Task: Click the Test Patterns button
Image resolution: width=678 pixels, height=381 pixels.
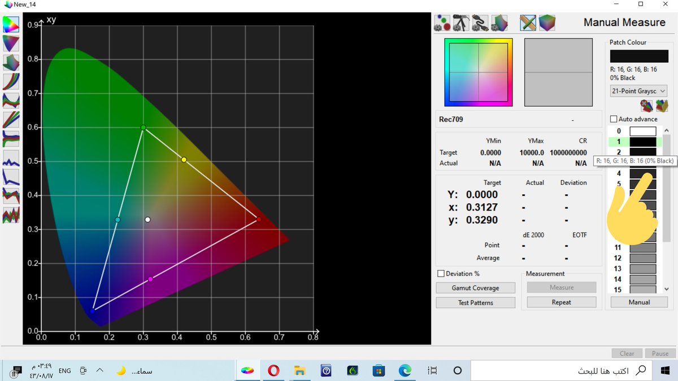Action: (x=475, y=303)
